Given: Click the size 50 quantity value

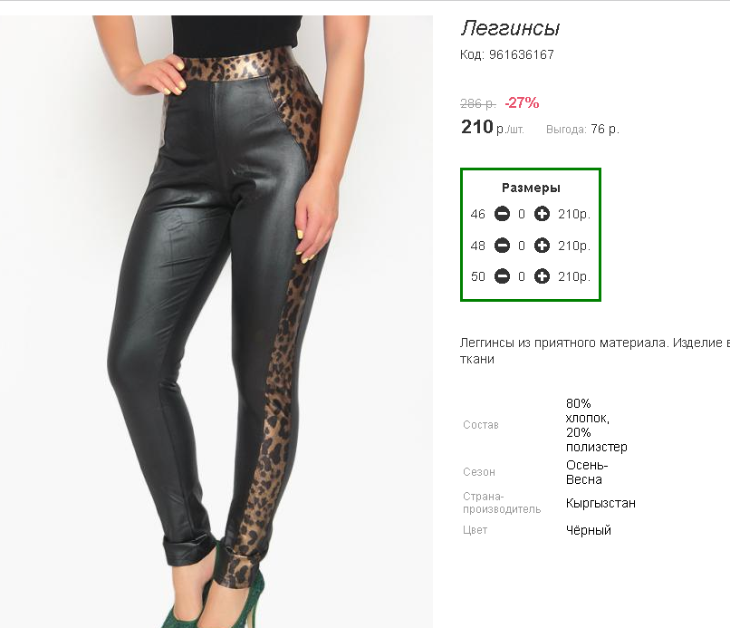Looking at the screenshot, I should click(522, 276).
